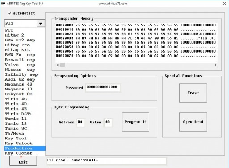Pick Sokymat 8E from the list
The height and width of the screenshot is (168, 229).
point(25,94)
